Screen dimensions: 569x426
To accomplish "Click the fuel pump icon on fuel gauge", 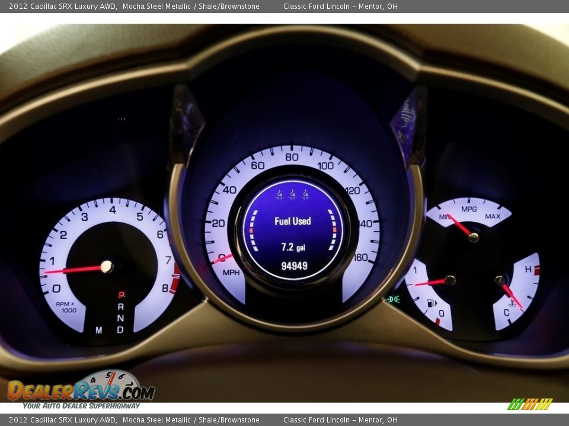I will click(x=431, y=303).
